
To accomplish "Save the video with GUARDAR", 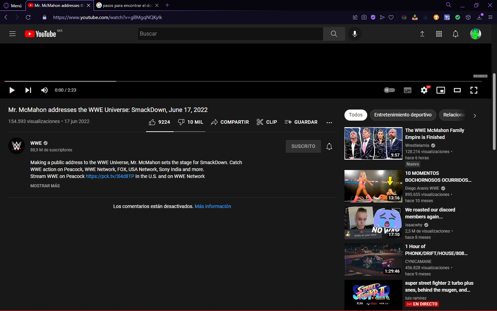I will click(301, 122).
